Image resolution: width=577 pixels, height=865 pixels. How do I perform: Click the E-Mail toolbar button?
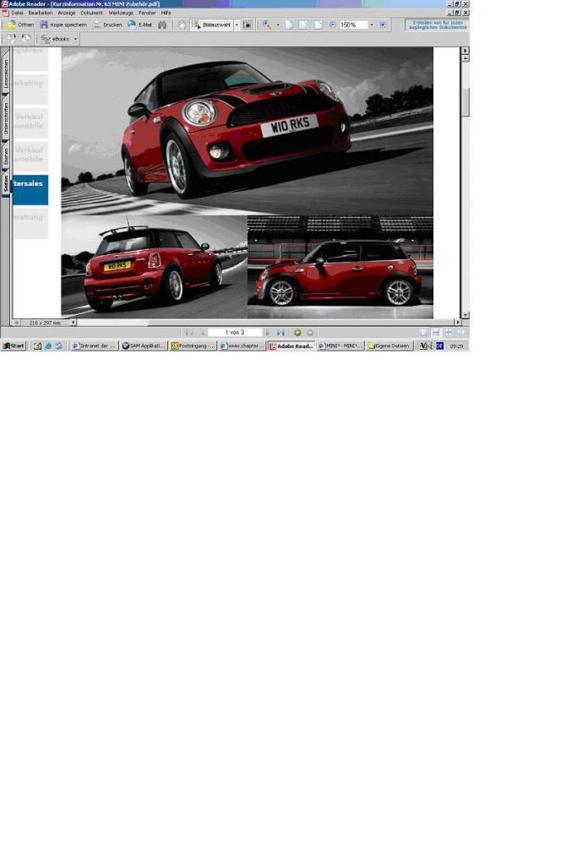pyautogui.click(x=140, y=24)
